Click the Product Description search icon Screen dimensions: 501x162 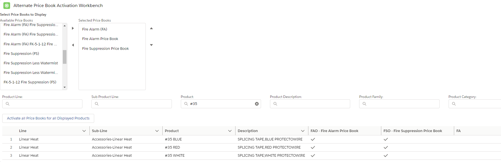point(275,104)
